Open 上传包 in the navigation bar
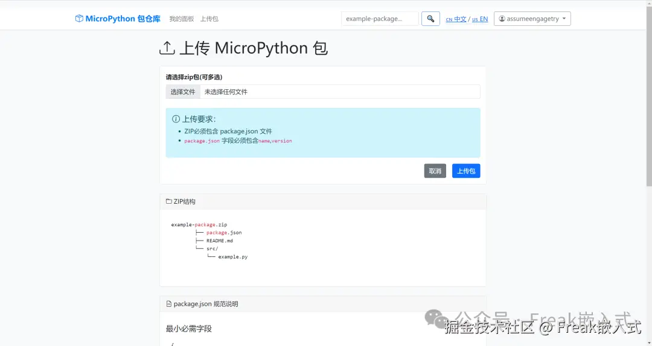 209,19
